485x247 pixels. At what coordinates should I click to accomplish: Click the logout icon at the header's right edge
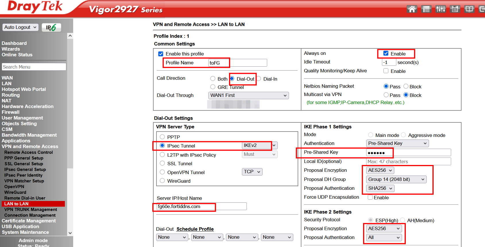tap(482, 9)
